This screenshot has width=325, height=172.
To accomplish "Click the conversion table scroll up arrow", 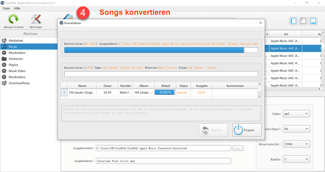I will (x=260, y=84).
